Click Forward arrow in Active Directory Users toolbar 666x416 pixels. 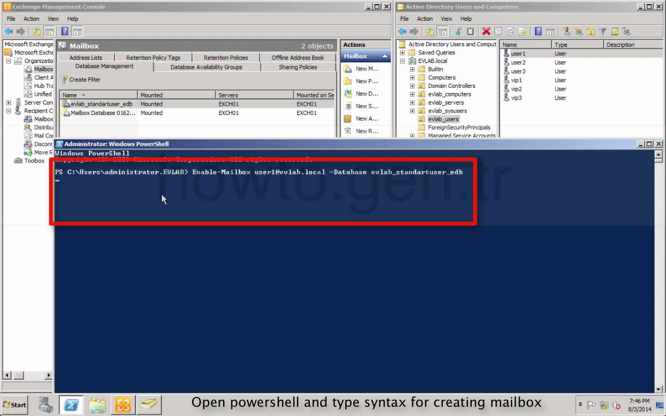pos(414,31)
